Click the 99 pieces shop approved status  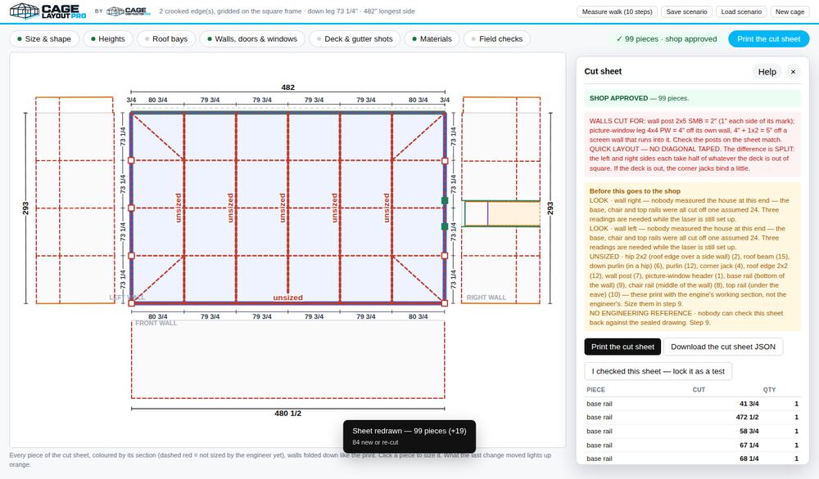tap(667, 38)
